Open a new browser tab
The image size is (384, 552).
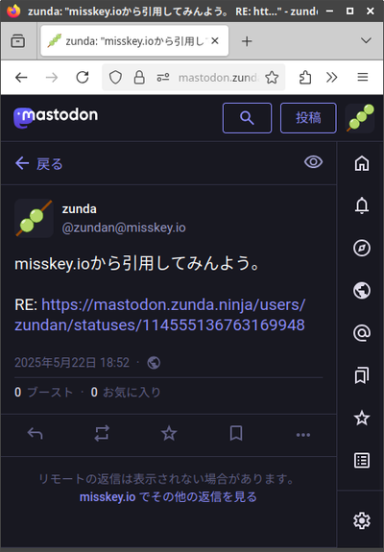tap(247, 41)
